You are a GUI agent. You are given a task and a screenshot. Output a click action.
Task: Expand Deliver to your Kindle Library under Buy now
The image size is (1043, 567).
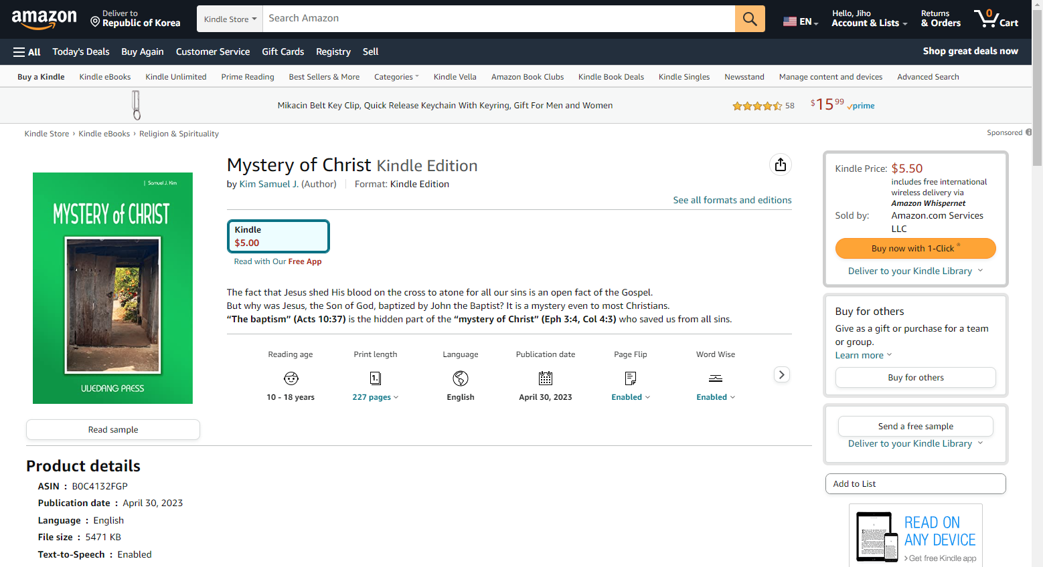(915, 271)
